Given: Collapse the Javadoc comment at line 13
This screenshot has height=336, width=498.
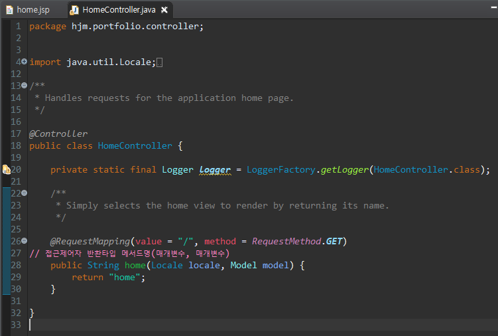Looking at the screenshot, I should point(24,85).
